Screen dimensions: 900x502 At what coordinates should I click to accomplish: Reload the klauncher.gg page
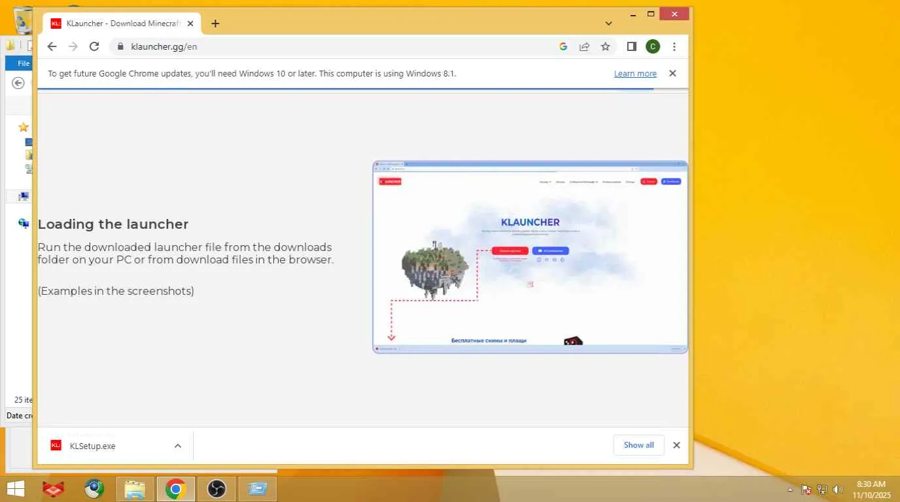94,46
